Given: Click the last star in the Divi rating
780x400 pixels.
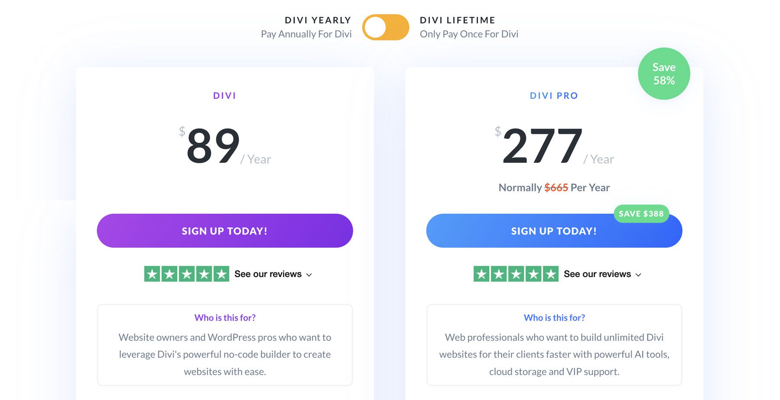Looking at the screenshot, I should (221, 274).
